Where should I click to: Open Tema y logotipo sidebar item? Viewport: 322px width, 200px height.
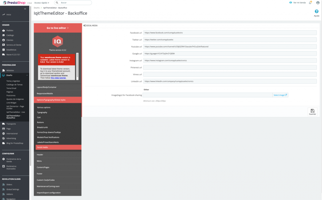coord(13,81)
